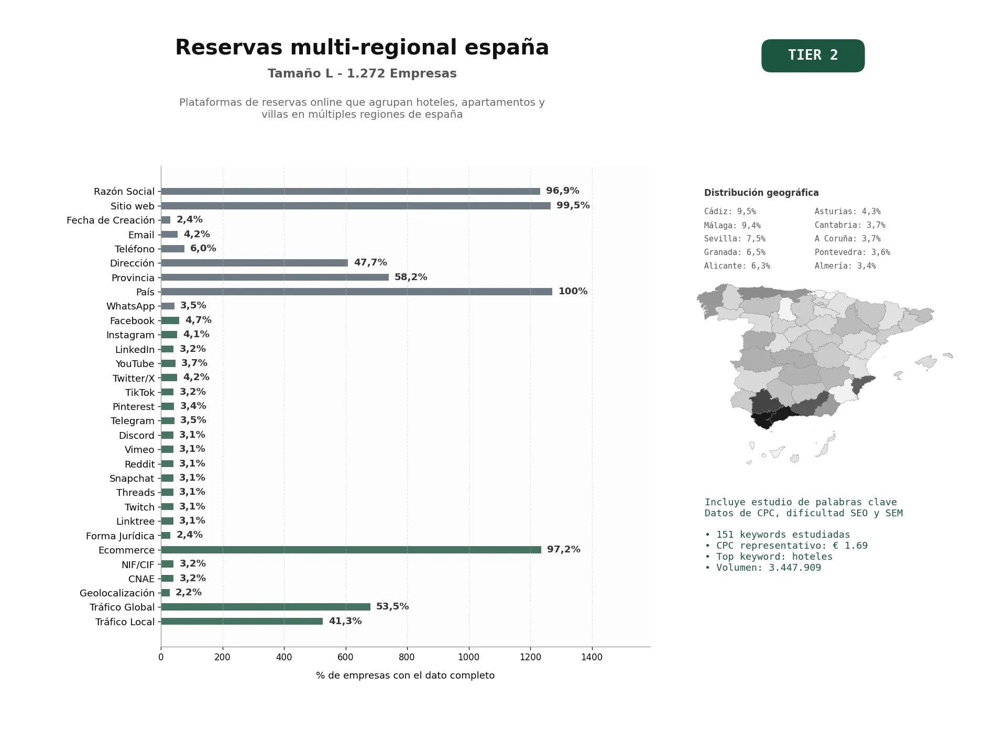Click the 'Reddit' row label
This screenshot has height=754, width=1006.
pyautogui.click(x=139, y=464)
